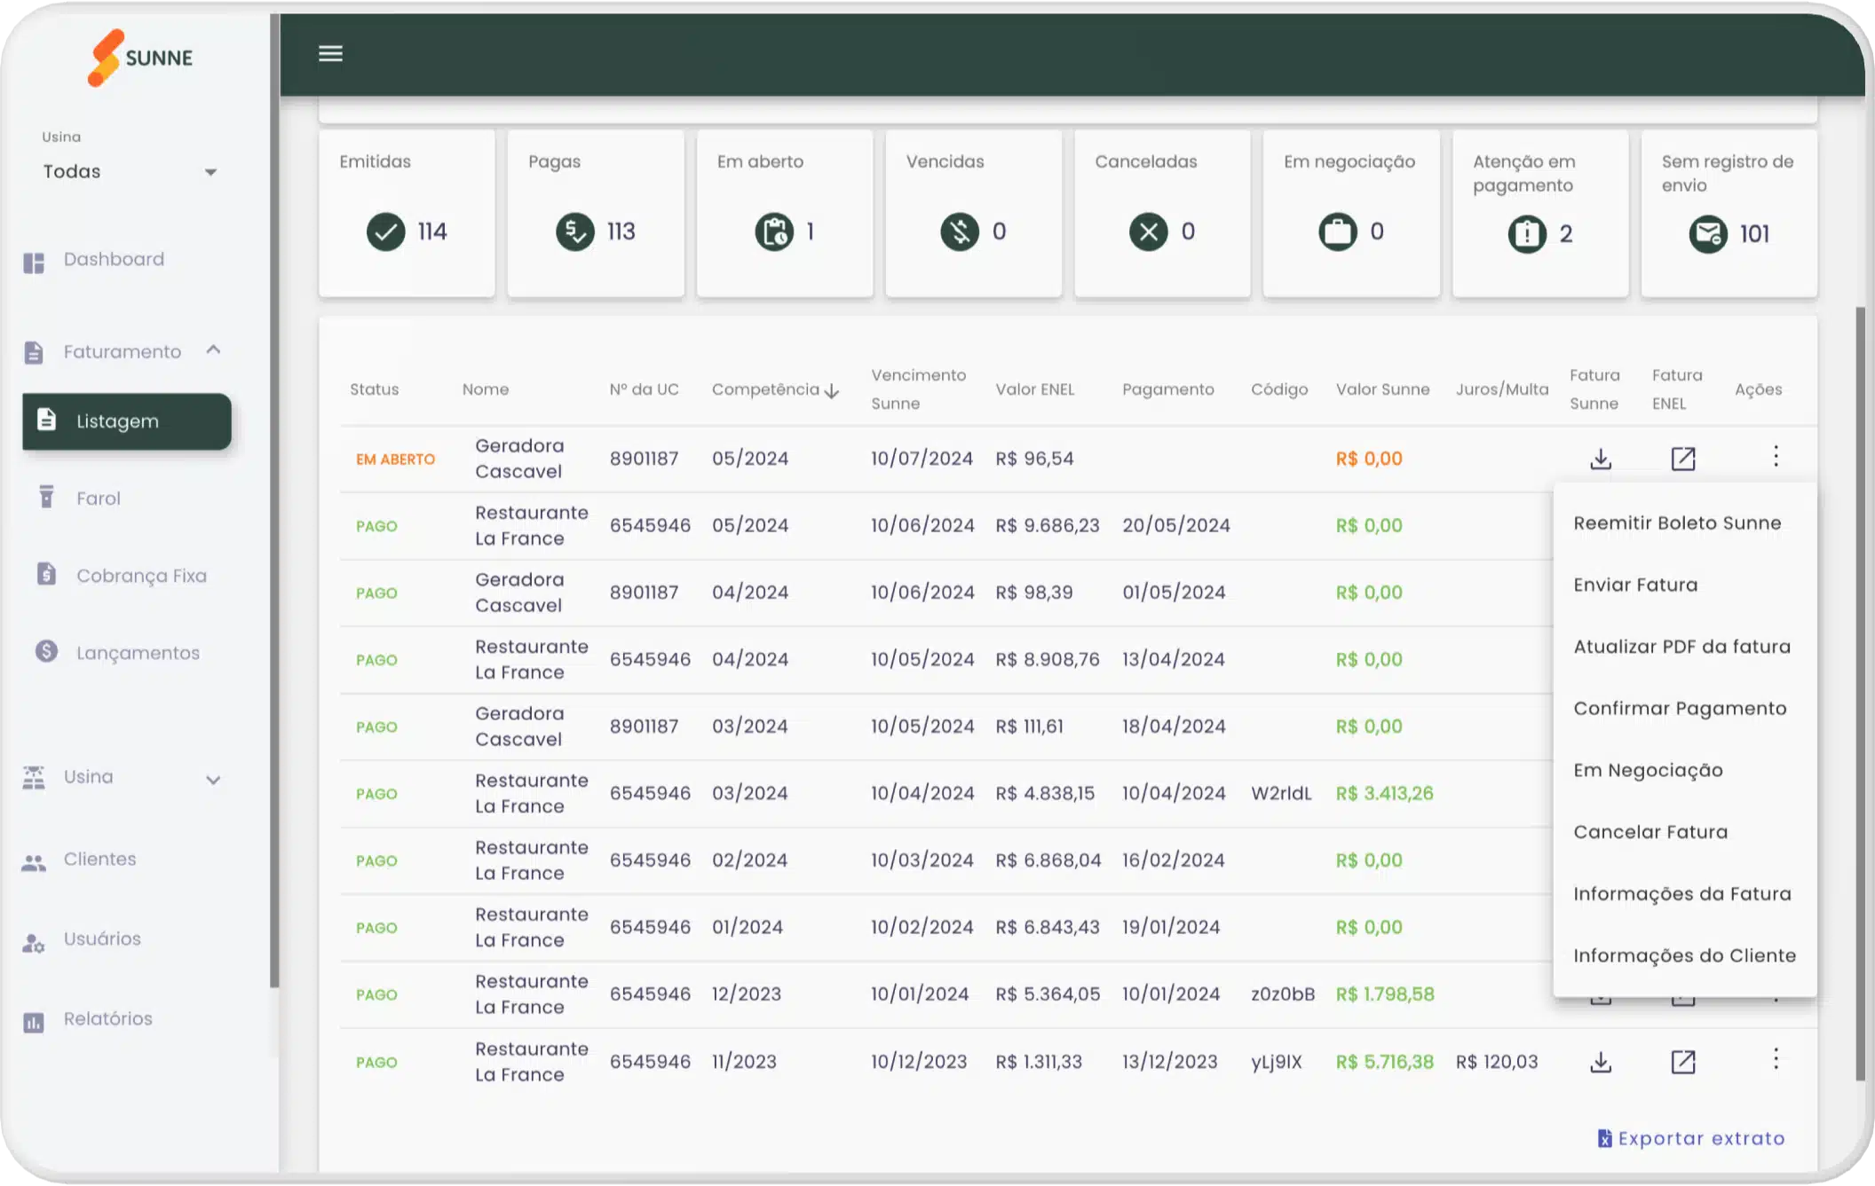Click the Canceladas X icon
The image size is (1875, 1186).
(1149, 232)
